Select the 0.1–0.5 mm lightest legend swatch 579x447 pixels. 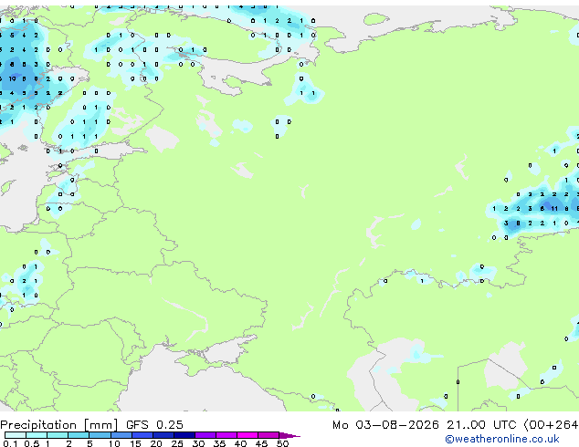16,435
